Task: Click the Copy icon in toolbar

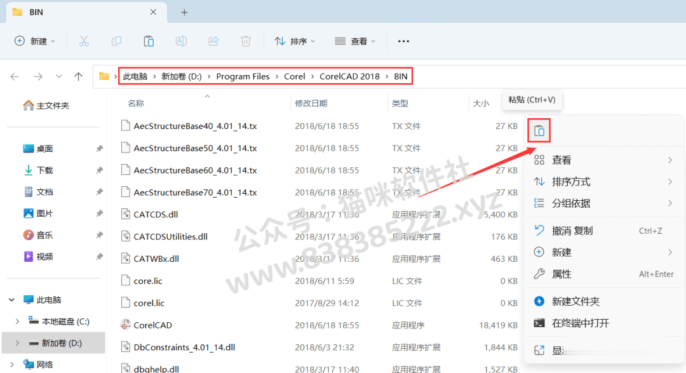Action: 116,41
